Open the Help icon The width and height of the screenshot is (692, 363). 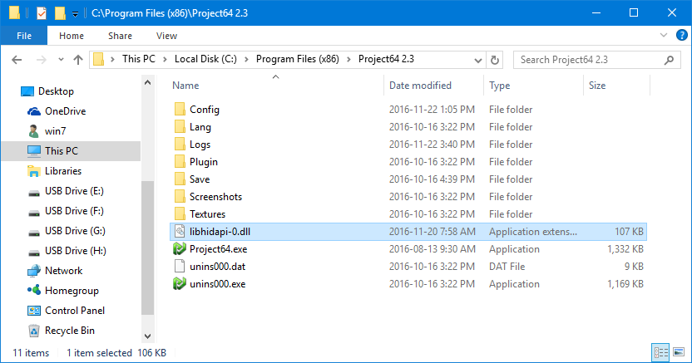681,35
